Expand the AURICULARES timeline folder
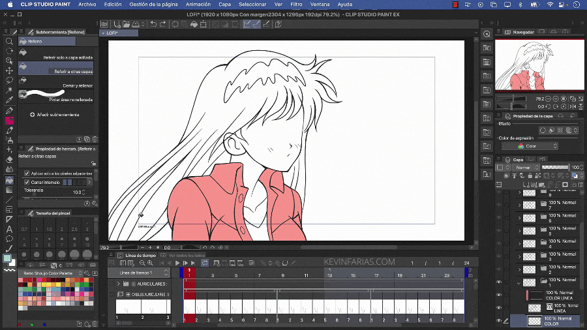 pos(118,284)
